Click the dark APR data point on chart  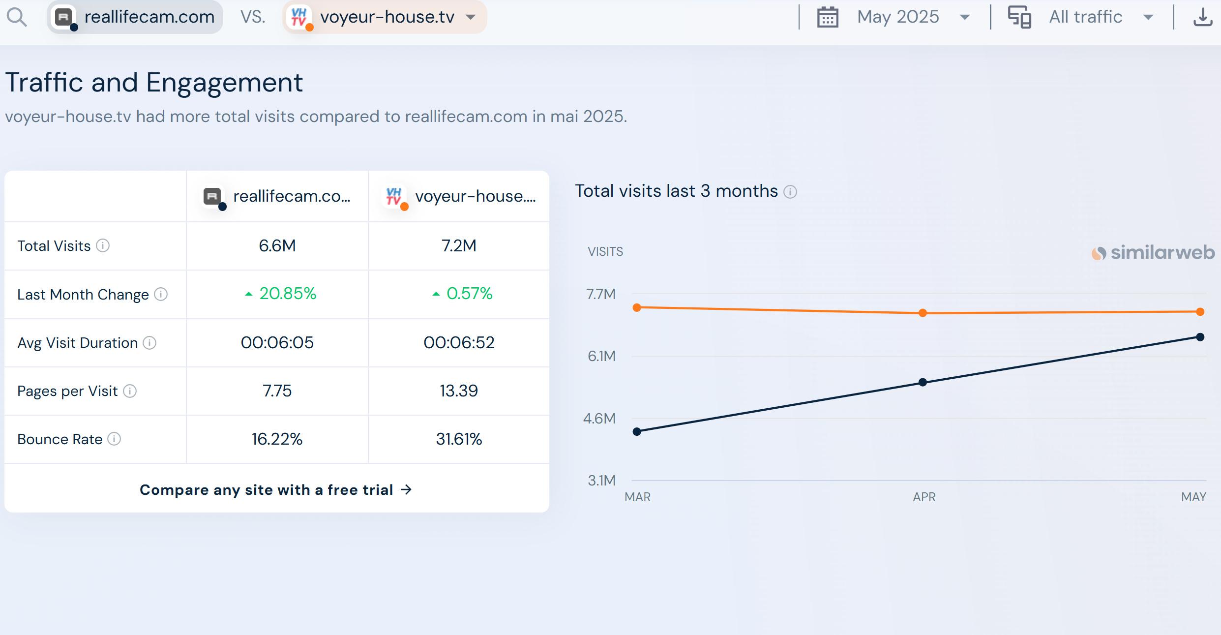click(x=923, y=382)
